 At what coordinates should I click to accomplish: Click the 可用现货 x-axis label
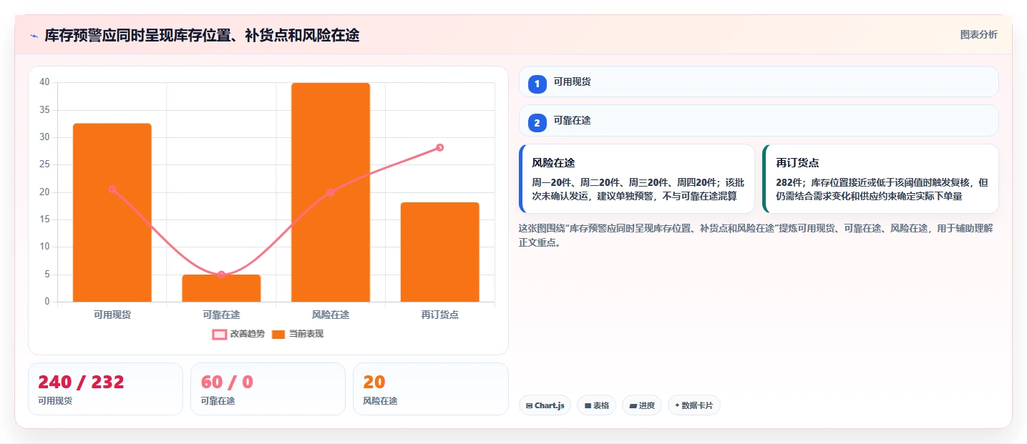point(112,315)
